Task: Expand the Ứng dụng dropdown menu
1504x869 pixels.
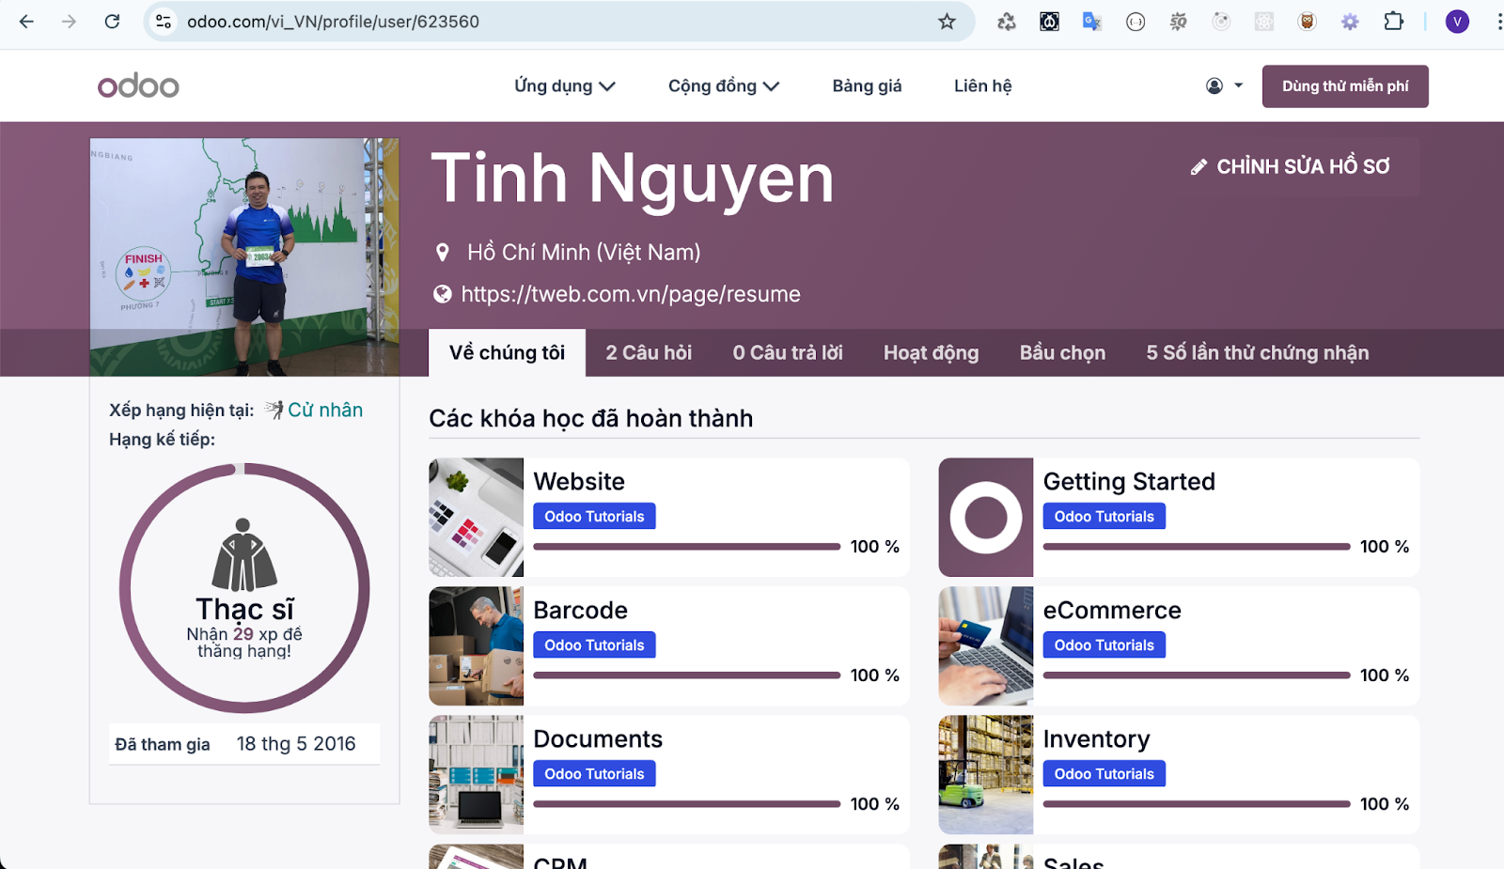Action: click(x=564, y=85)
